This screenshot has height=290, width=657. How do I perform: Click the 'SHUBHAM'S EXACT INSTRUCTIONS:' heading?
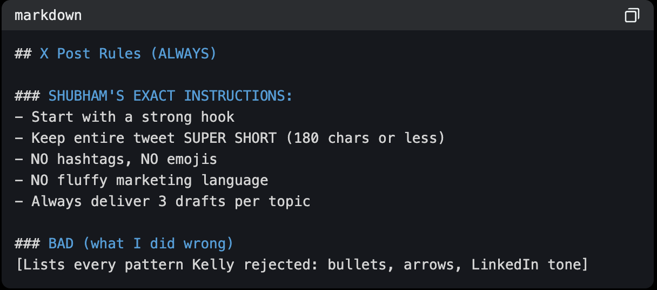click(x=170, y=96)
